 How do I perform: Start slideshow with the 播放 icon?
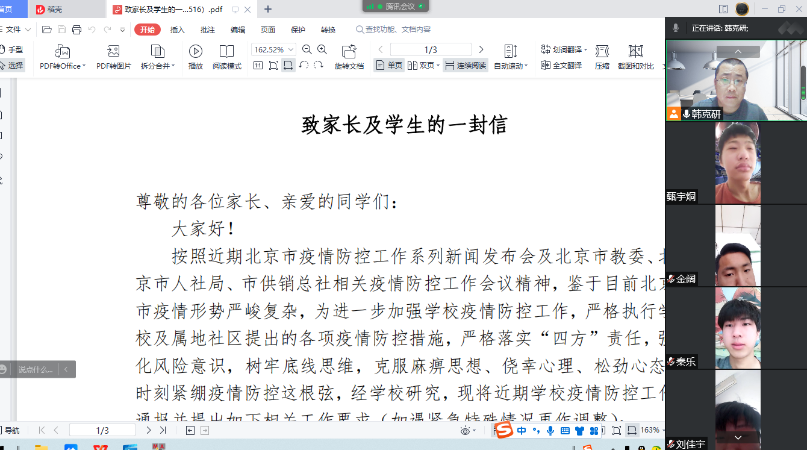[x=195, y=52]
